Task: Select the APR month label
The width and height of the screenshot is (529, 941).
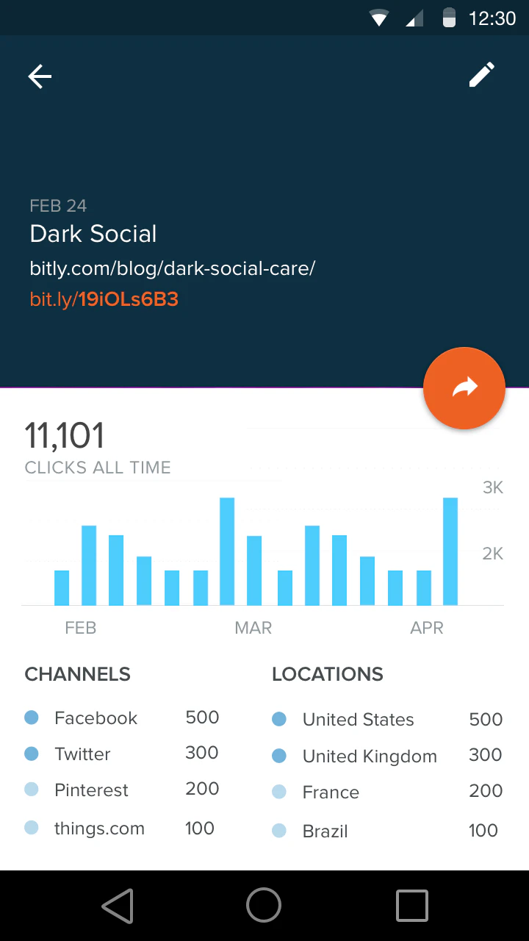Action: [427, 628]
